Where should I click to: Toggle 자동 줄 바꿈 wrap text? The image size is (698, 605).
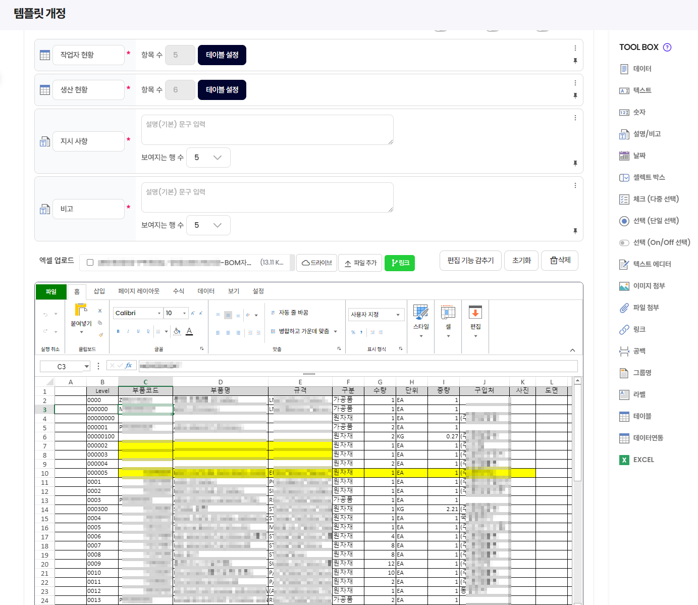pos(289,313)
